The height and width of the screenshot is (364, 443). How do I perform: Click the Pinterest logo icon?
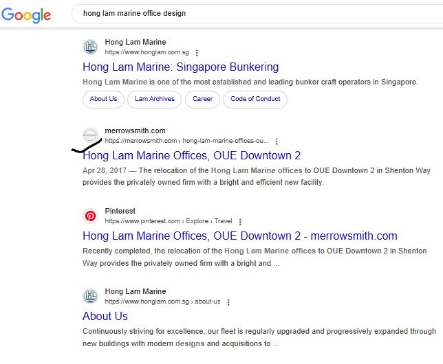[90, 216]
